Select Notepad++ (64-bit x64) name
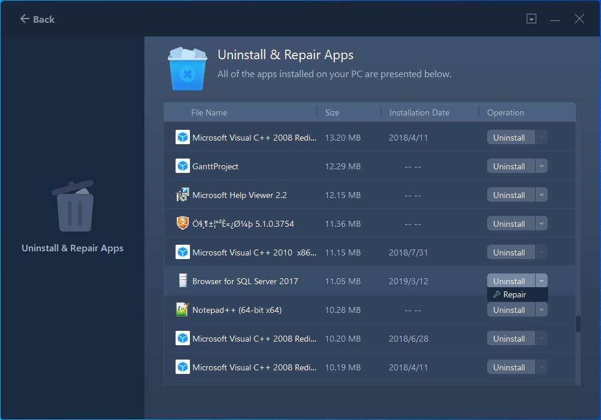This screenshot has height=420, width=601. click(237, 310)
